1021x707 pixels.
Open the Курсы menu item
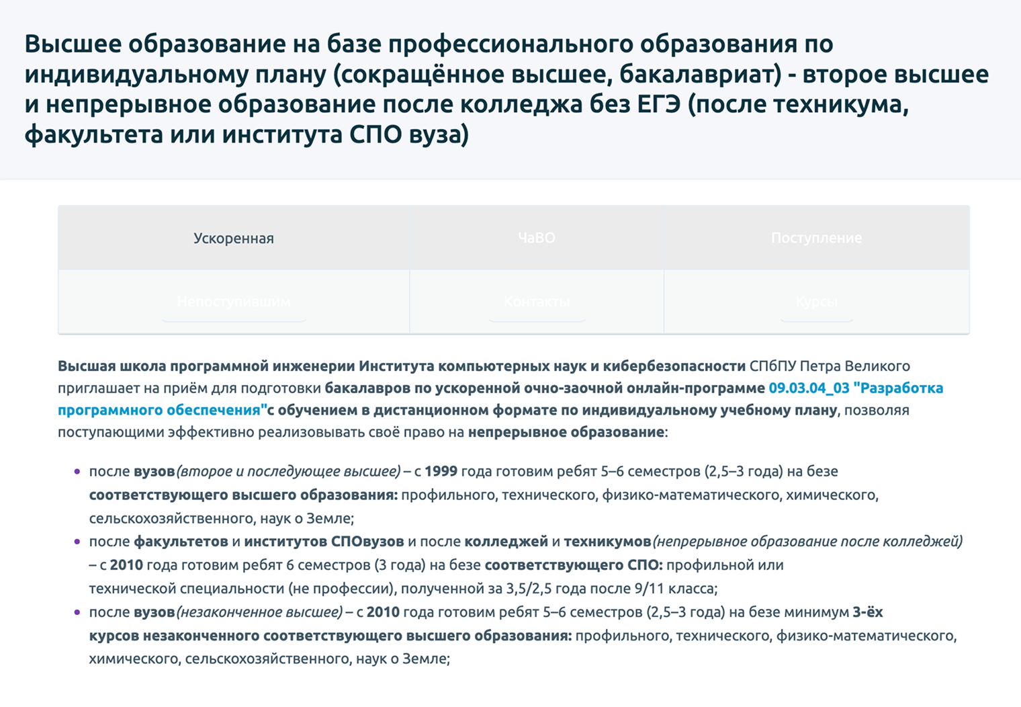click(816, 302)
